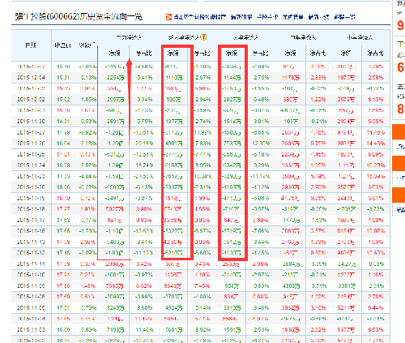Select the 2015-11-03 date cell
Screen dimensions: 405x343
31,329
